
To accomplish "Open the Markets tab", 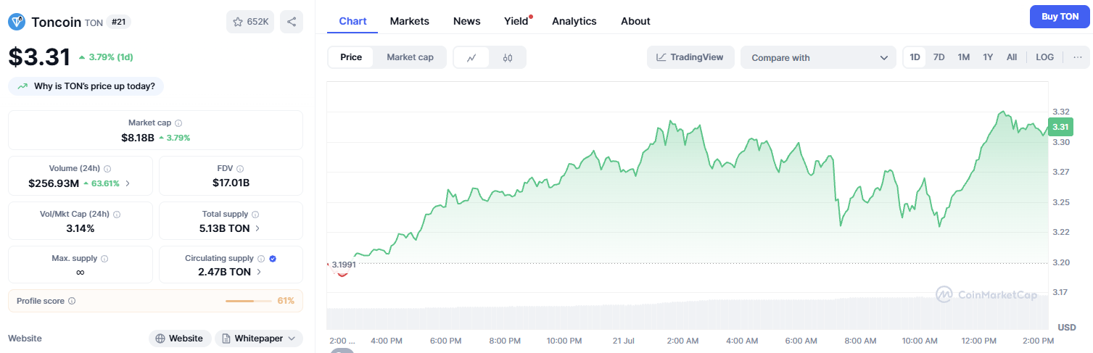I will coord(410,21).
